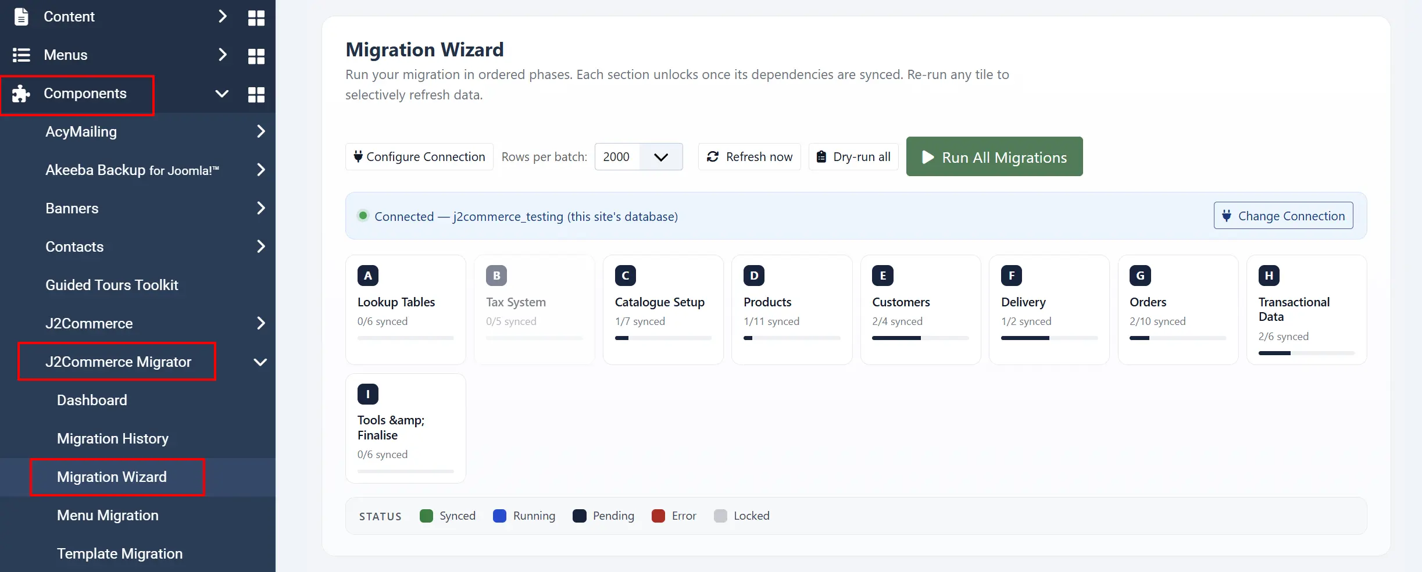Open the Products tile
Image resolution: width=1422 pixels, height=572 pixels.
coord(792,310)
